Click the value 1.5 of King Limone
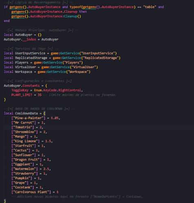This screenshot has height=203, width=194. [x=48, y=141]
